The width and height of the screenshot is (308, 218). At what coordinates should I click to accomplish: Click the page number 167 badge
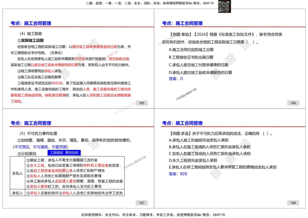tap(142, 203)
